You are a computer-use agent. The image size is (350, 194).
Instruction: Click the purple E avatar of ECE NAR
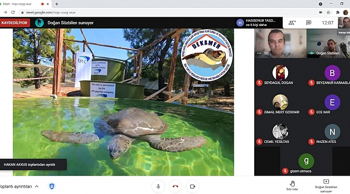(x=332, y=102)
